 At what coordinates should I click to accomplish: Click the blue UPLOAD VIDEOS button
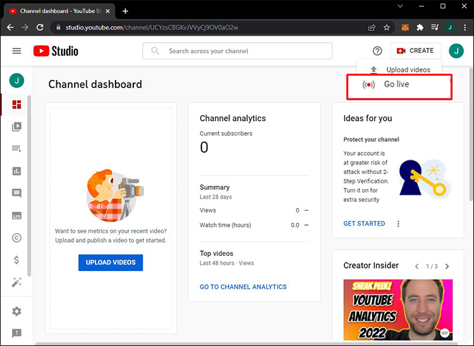tap(111, 263)
